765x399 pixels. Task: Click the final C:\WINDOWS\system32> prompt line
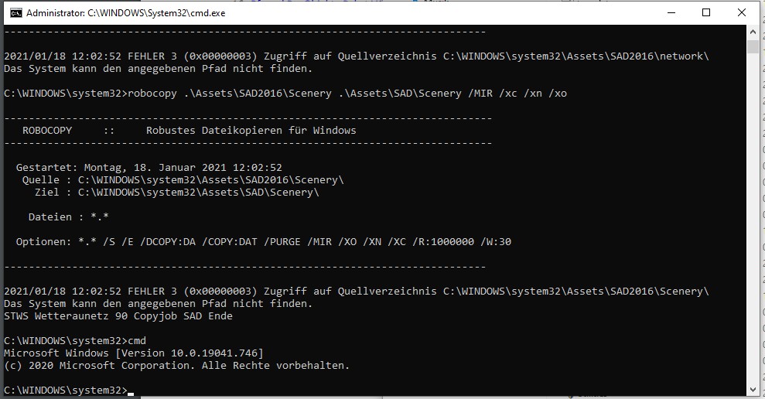click(66, 390)
